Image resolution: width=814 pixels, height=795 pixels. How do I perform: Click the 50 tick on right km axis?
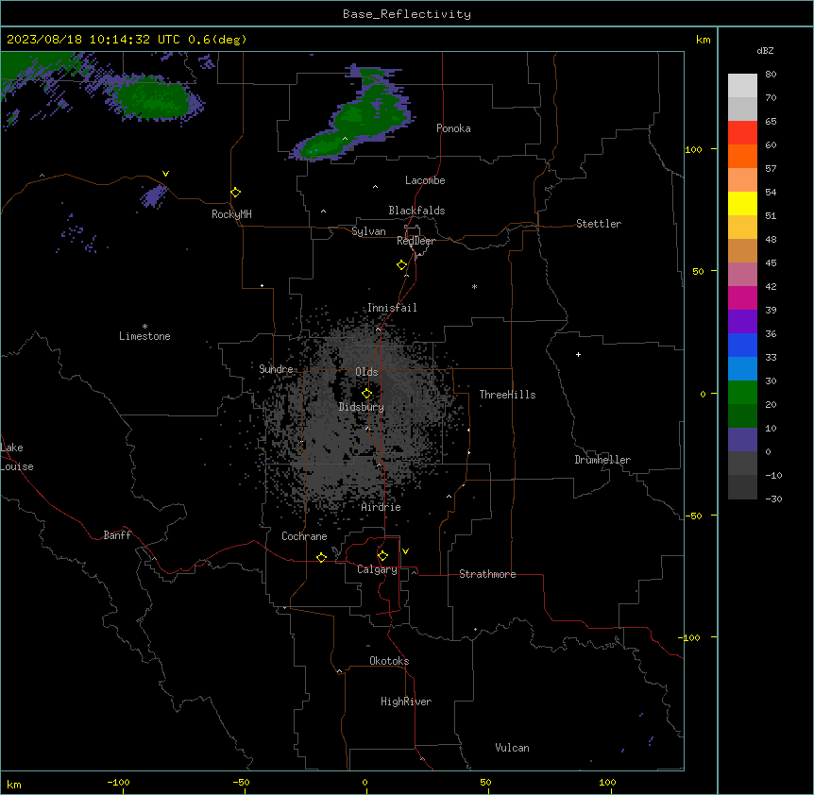point(698,271)
